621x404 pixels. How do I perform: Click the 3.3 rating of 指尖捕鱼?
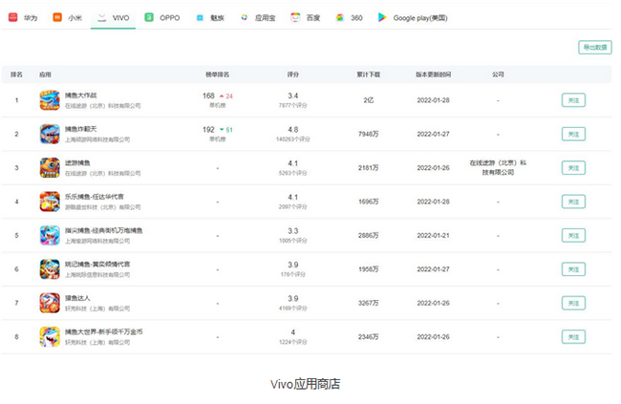coord(293,231)
